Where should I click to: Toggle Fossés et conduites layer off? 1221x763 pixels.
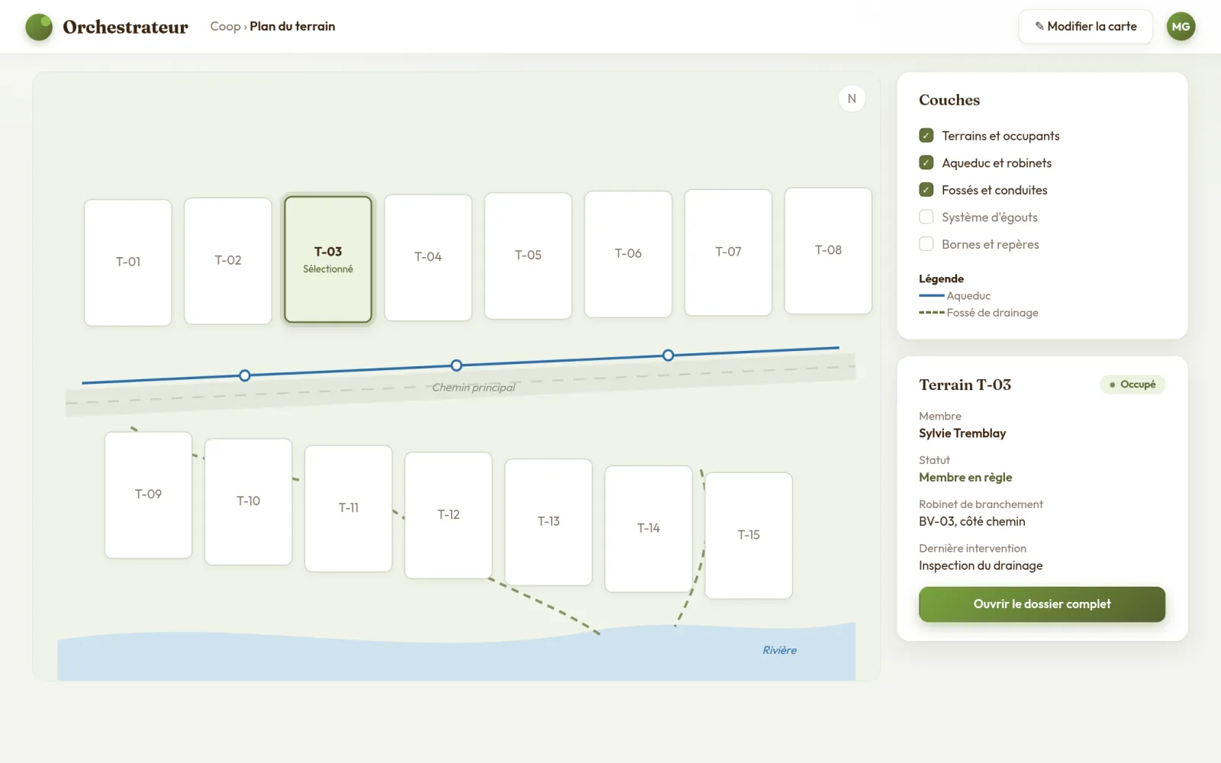[x=926, y=190]
